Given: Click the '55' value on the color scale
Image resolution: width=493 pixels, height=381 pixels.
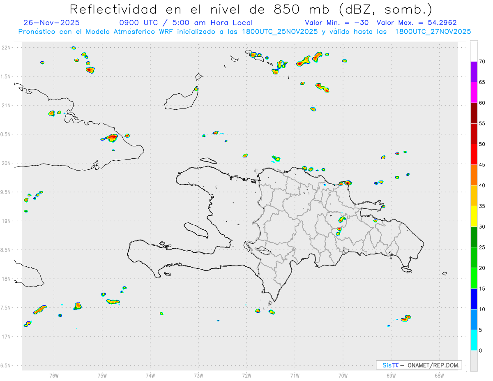Looking at the screenshot, I should click(x=482, y=124).
